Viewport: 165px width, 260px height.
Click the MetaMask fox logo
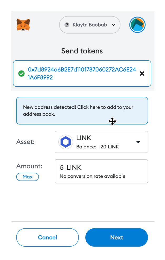pyautogui.click(x=23, y=25)
